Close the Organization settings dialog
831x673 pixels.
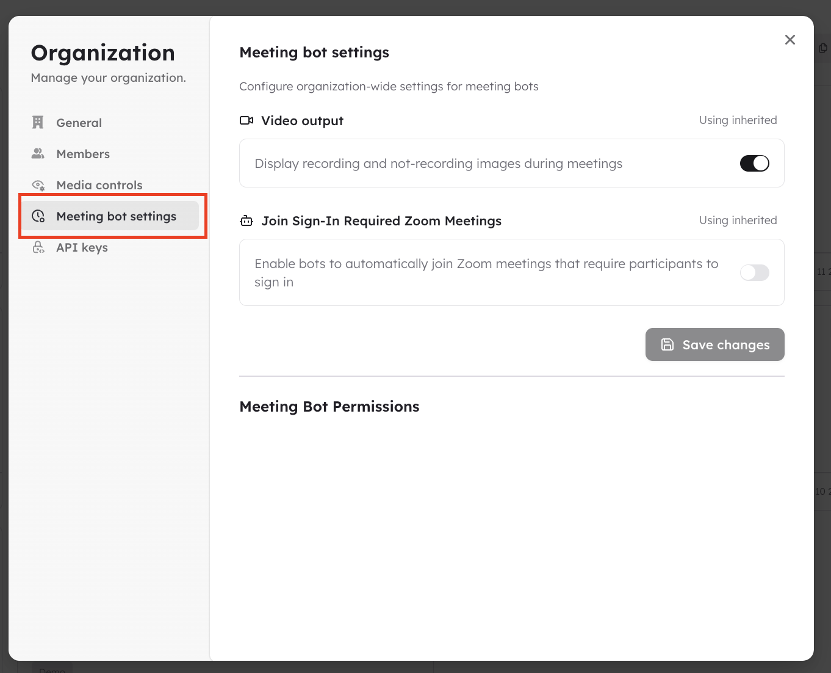790,40
